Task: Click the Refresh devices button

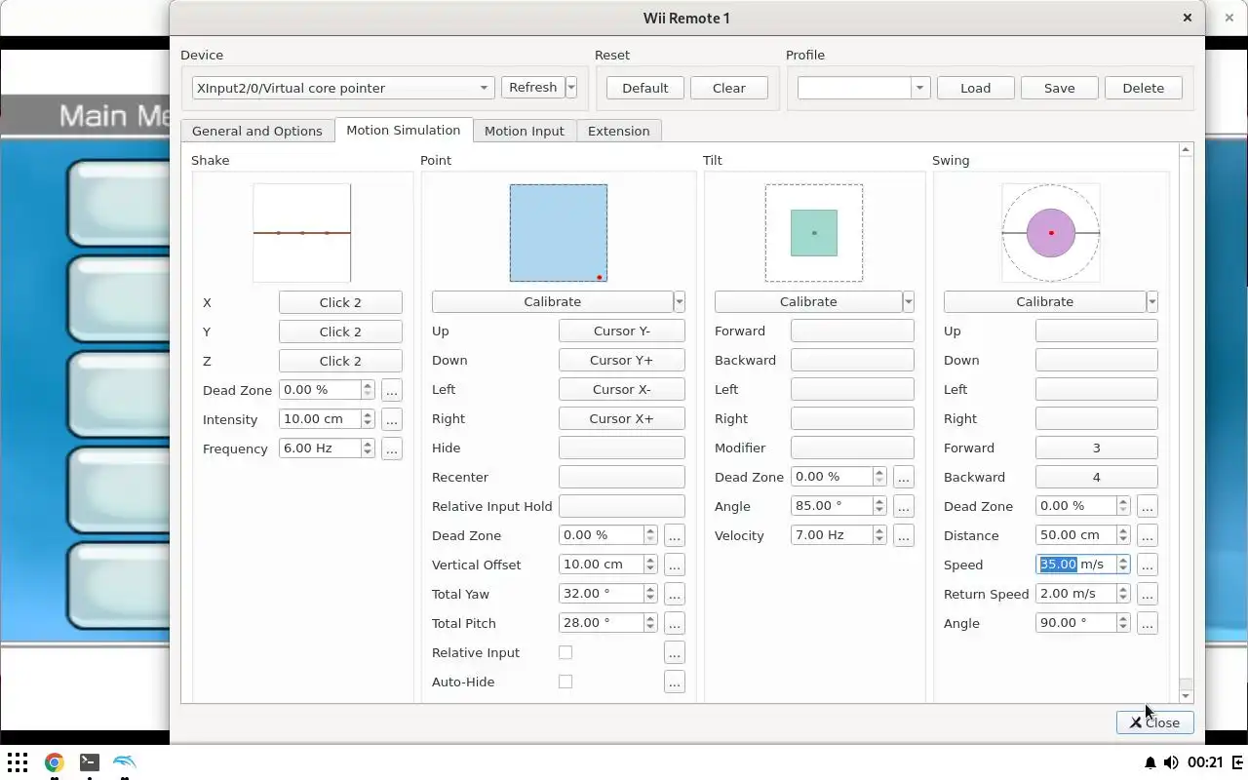Action: tap(533, 88)
